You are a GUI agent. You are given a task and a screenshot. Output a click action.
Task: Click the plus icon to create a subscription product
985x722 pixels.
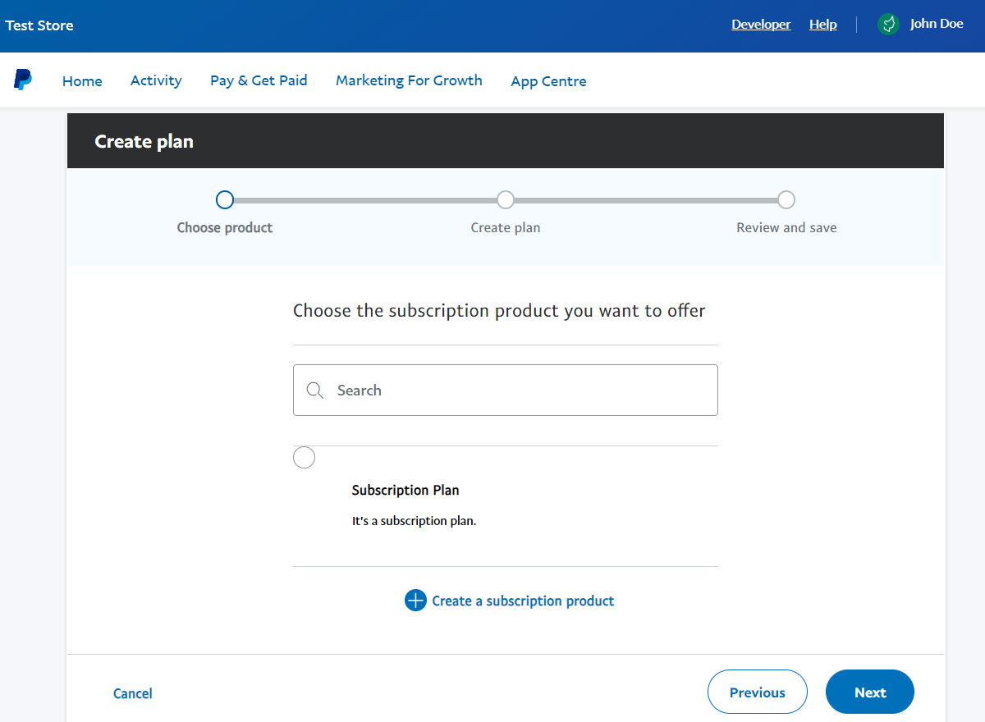415,601
